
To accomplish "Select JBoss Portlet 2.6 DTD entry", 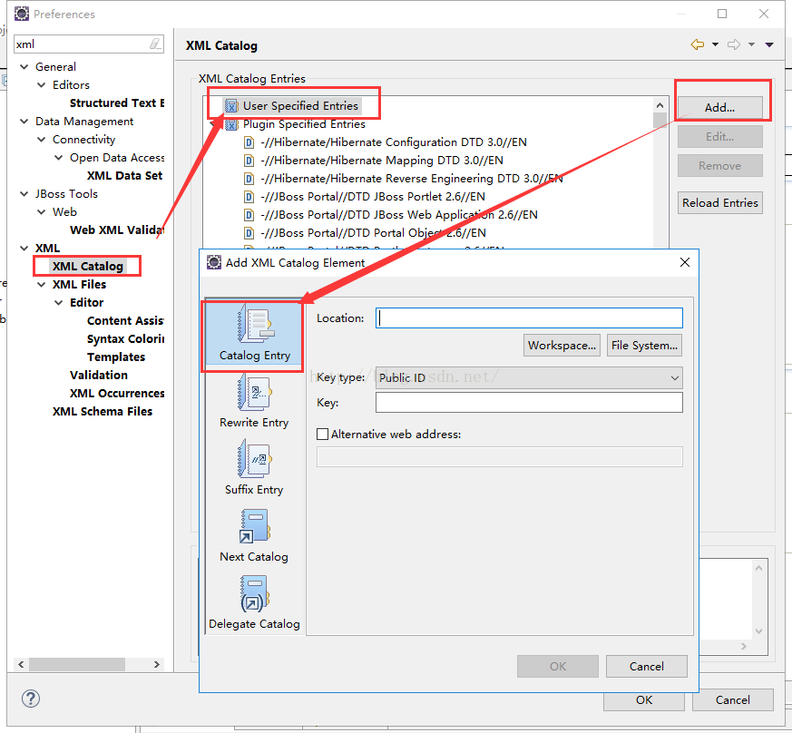I will pyautogui.click(x=373, y=197).
